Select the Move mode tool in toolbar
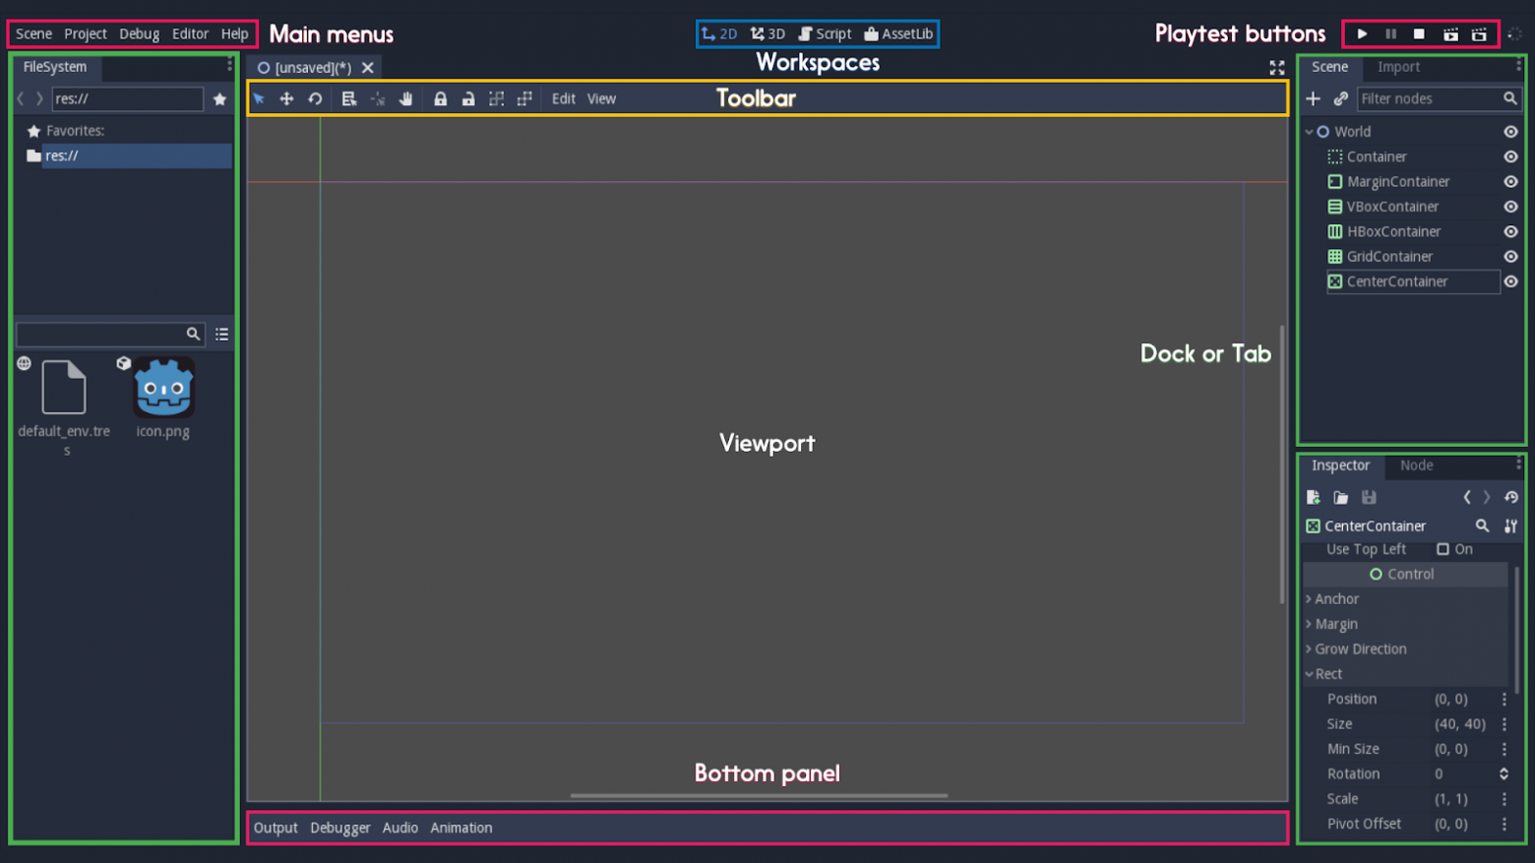Image resolution: width=1535 pixels, height=863 pixels. coord(286,98)
